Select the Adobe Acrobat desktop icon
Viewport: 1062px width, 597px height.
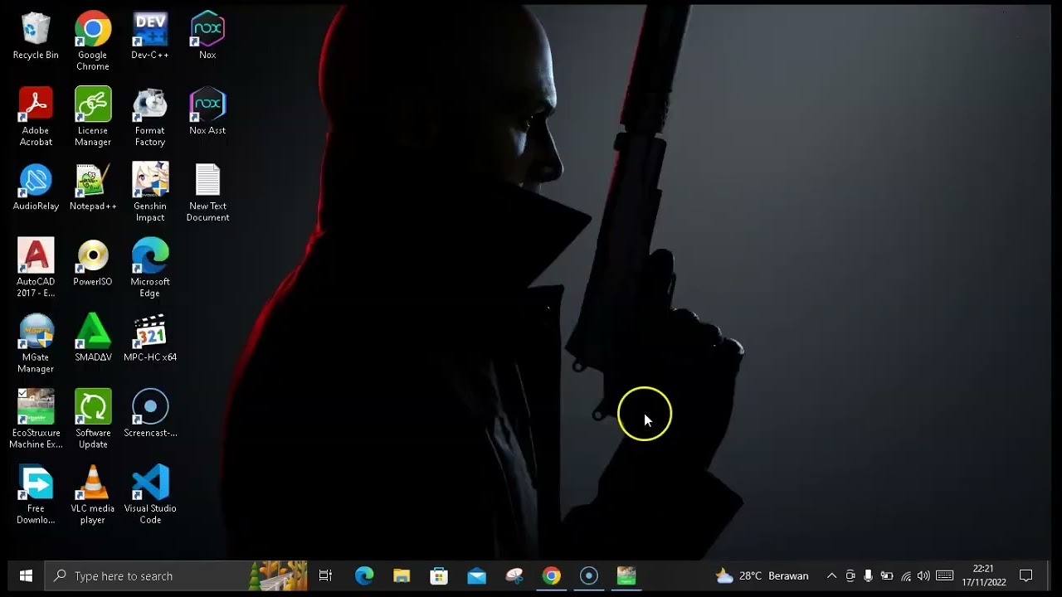[x=36, y=117]
